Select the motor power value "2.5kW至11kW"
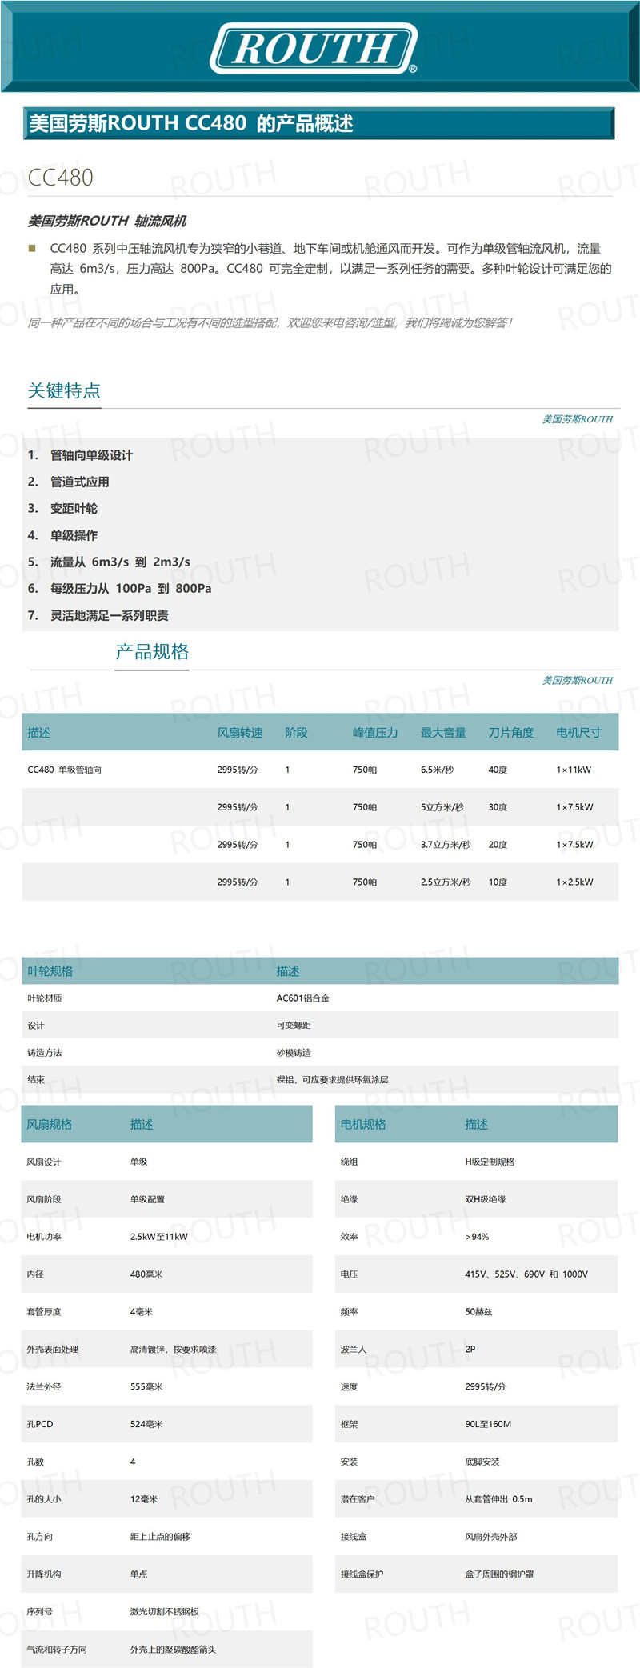640x1668 pixels. coord(159,1237)
